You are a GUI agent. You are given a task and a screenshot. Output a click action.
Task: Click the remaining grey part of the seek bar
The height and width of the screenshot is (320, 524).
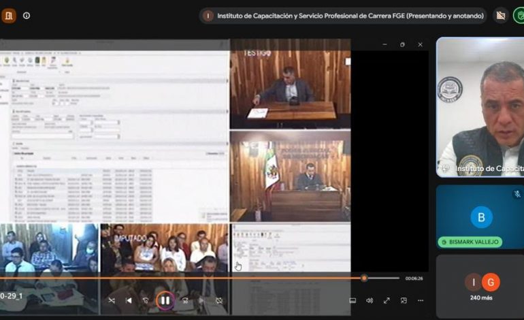383,278
